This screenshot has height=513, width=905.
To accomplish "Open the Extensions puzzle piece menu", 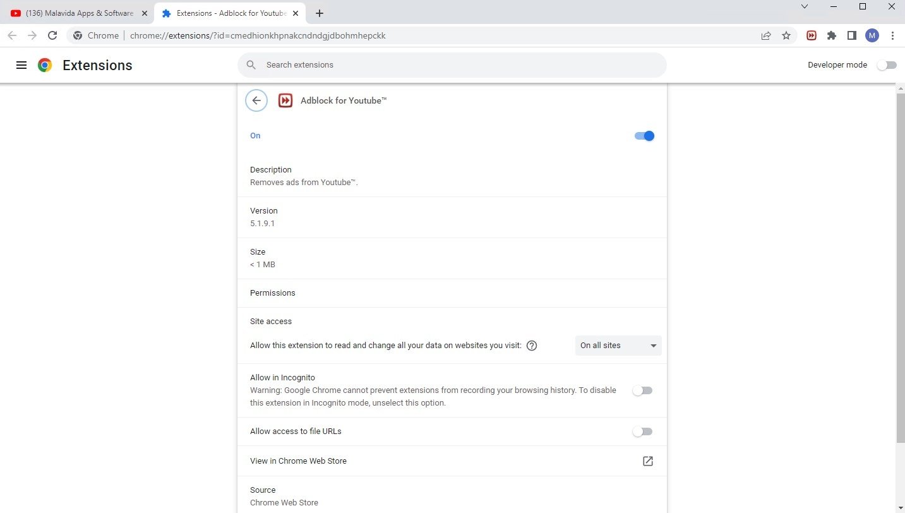I will click(832, 35).
